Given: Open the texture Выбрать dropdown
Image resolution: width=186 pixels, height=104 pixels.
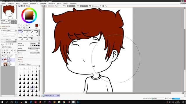Looking at the screenshot, I should tap(12, 31).
